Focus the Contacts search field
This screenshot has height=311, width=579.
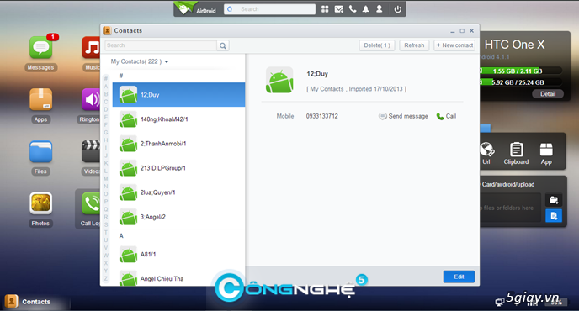point(161,45)
